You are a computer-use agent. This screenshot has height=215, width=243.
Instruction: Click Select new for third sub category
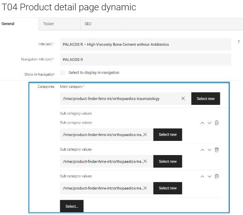pyautogui.click(x=168, y=188)
